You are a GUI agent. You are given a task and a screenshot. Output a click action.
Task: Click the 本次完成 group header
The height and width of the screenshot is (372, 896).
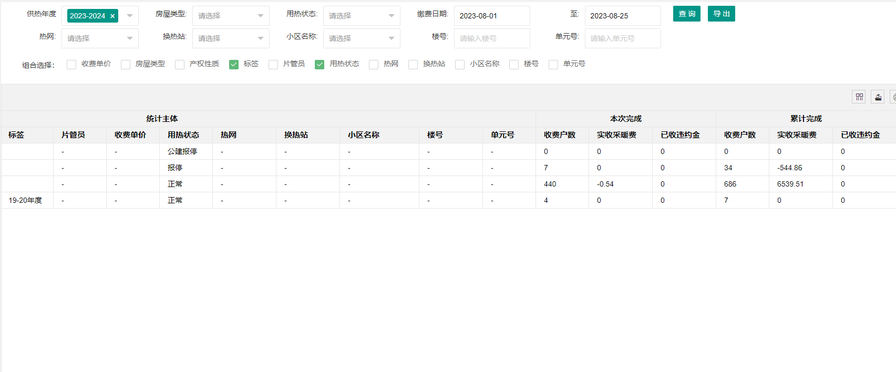[626, 119]
